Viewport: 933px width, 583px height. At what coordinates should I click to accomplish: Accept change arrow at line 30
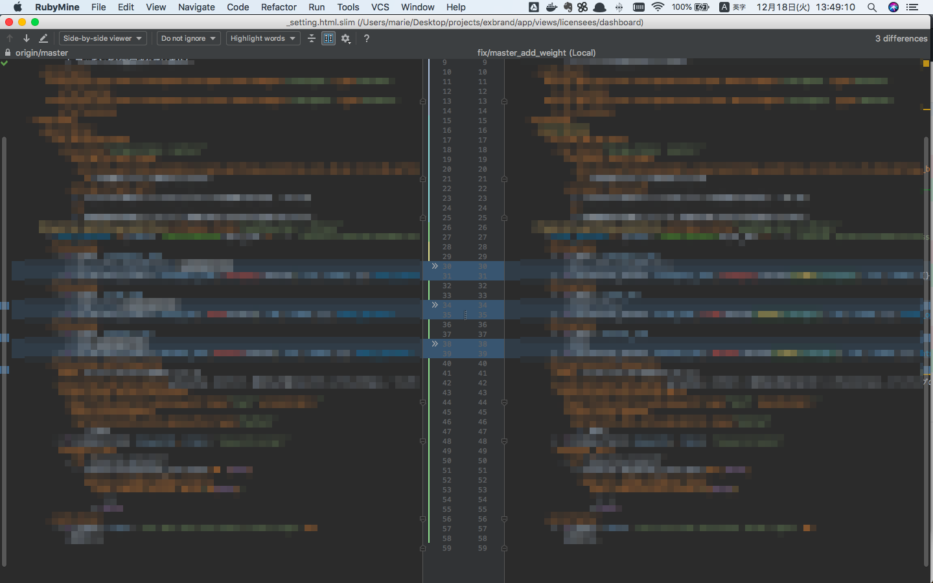(435, 266)
